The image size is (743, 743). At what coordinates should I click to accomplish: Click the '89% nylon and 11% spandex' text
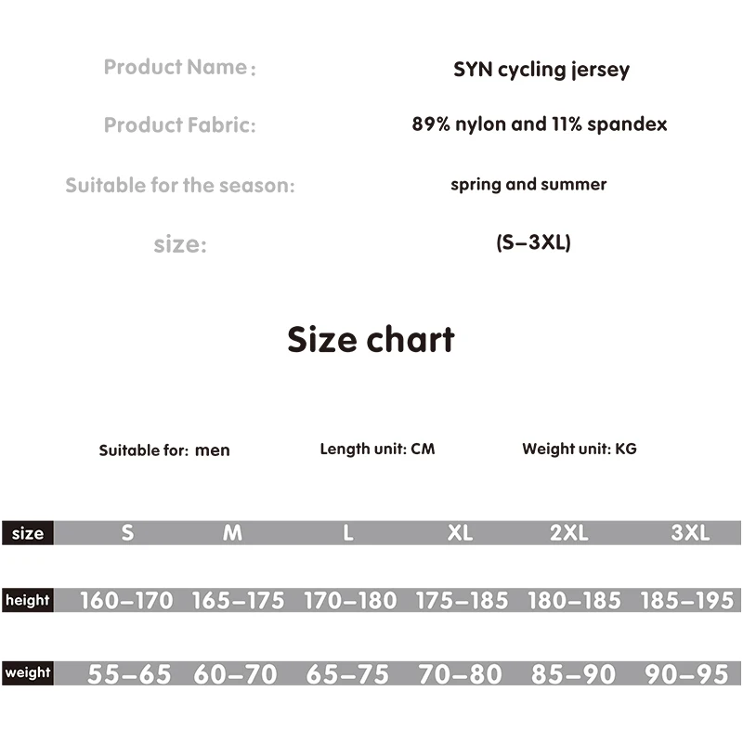coord(539,124)
